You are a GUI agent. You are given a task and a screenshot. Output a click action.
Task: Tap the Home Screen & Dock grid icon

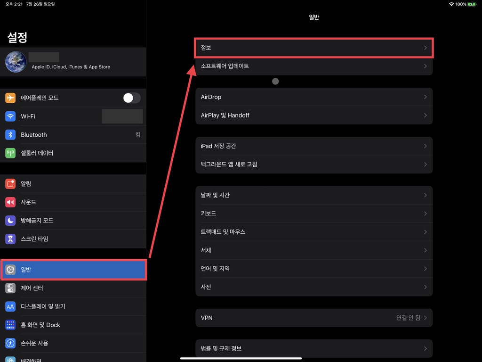point(10,325)
